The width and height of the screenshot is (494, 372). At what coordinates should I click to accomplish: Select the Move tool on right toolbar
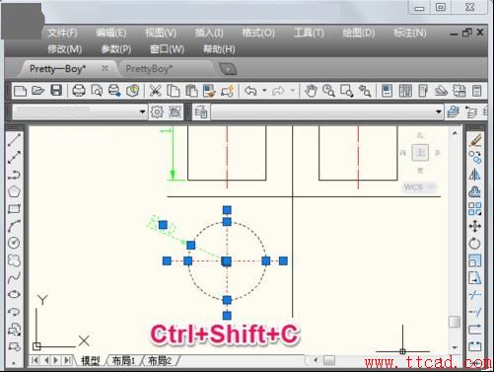click(474, 226)
